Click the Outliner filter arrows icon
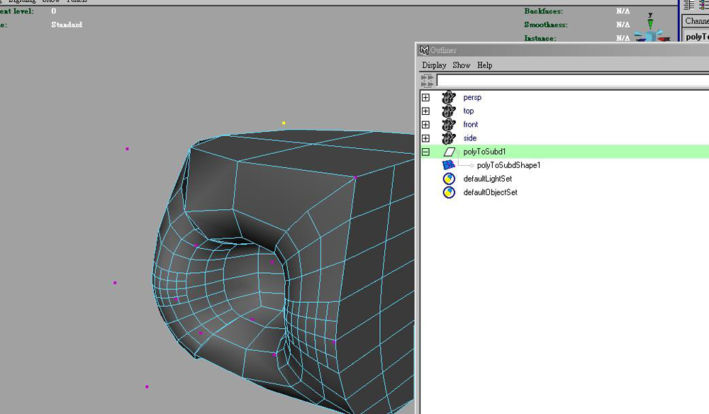This screenshot has width=709, height=414. pyautogui.click(x=428, y=81)
